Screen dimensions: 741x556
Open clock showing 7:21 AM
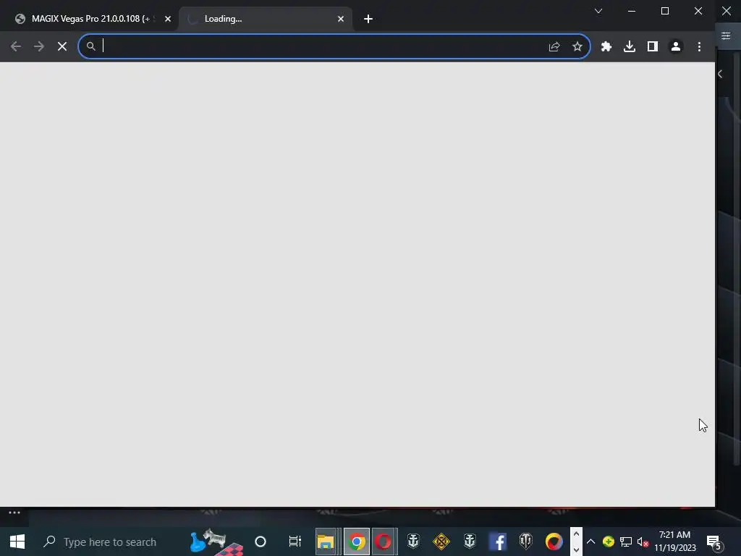[675, 542]
